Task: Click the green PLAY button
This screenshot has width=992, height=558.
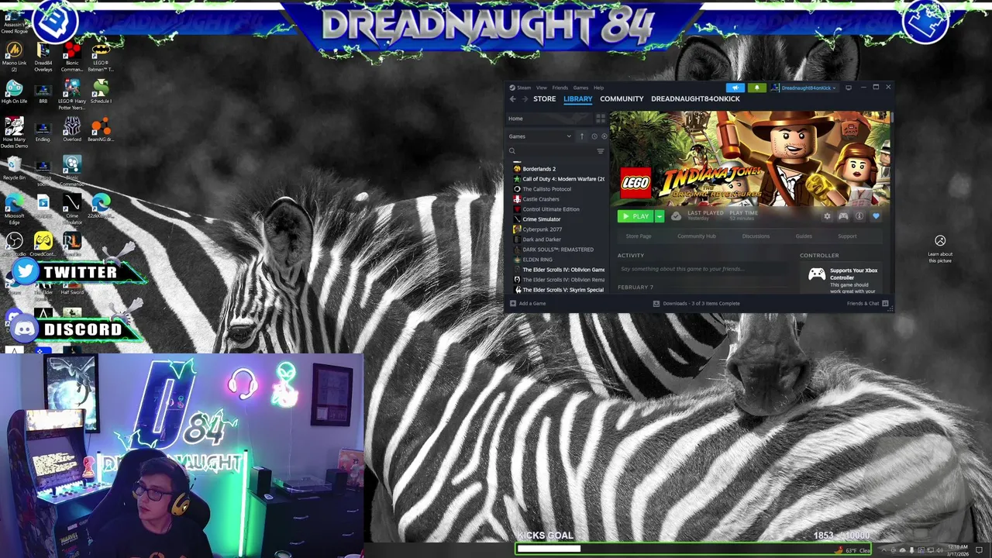Action: [x=636, y=216]
